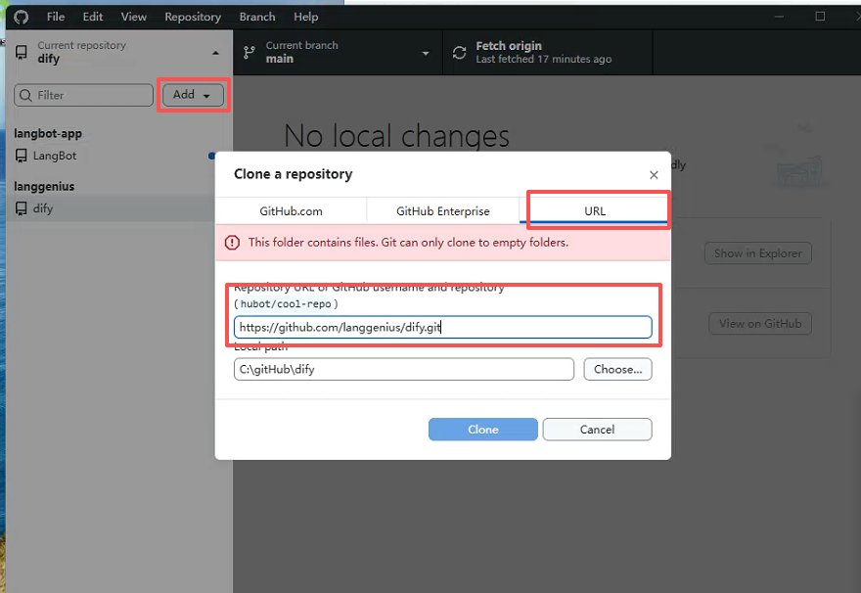
Task: Open the Add repository dropdown
Action: pos(192,95)
